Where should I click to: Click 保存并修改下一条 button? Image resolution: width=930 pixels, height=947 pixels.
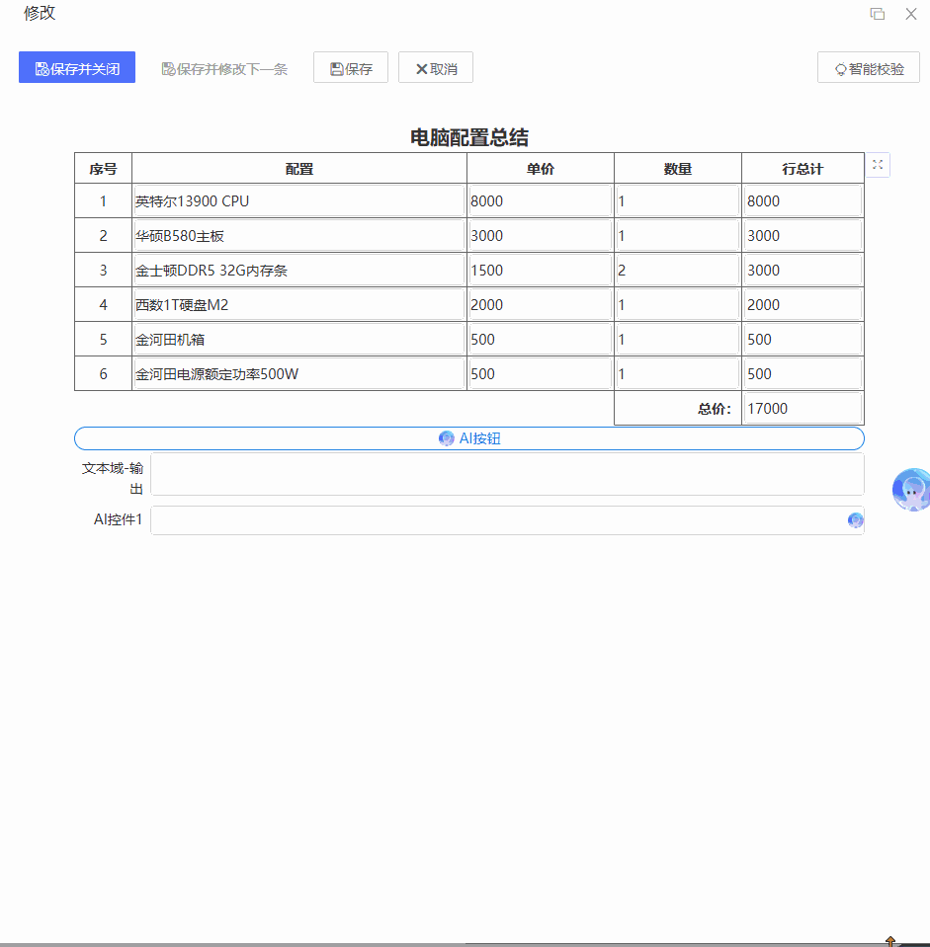[x=224, y=67]
